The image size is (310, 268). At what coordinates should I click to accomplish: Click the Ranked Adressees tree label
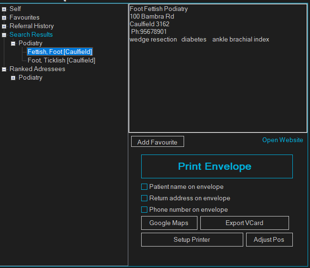coord(37,69)
